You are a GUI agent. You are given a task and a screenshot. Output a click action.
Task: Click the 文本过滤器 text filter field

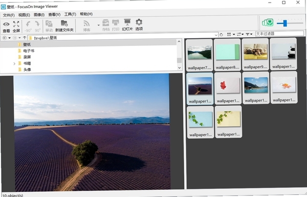click(279, 33)
